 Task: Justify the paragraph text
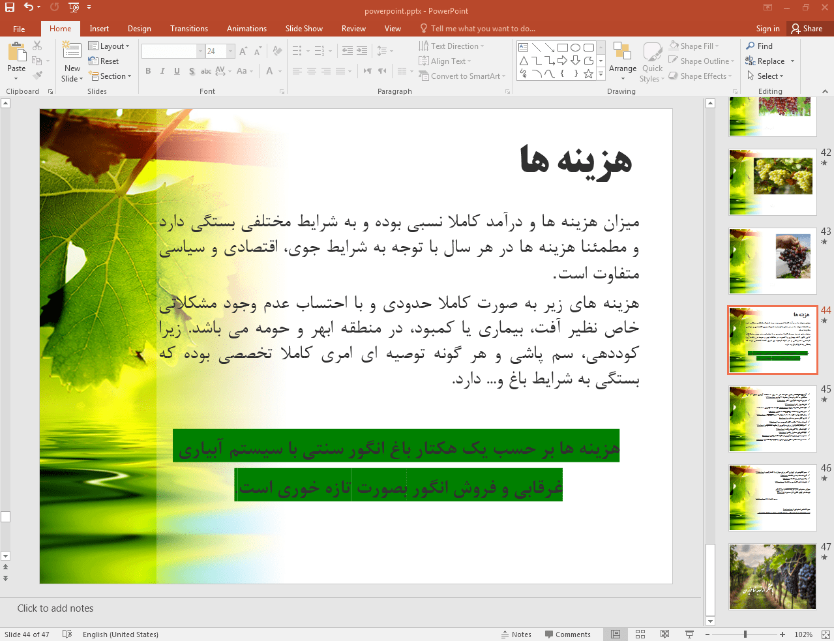(x=340, y=71)
